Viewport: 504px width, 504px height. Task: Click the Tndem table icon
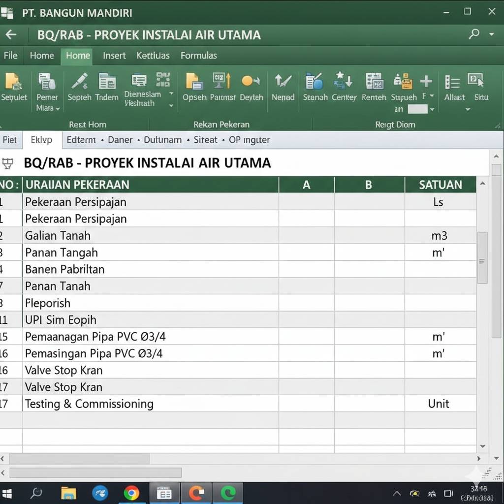[x=107, y=82]
